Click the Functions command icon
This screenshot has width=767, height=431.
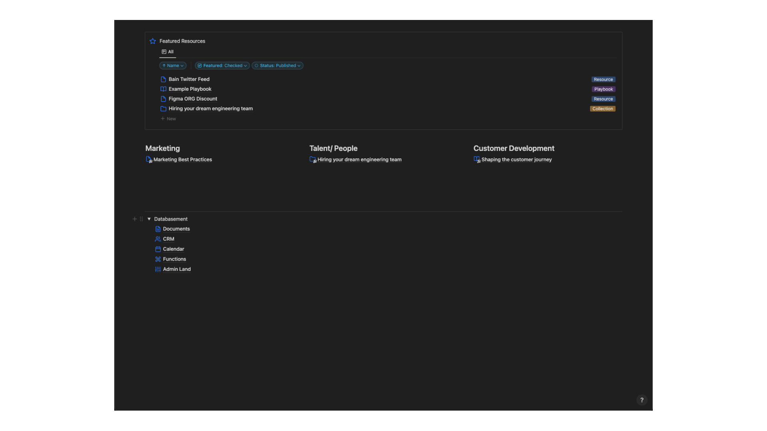pos(158,259)
